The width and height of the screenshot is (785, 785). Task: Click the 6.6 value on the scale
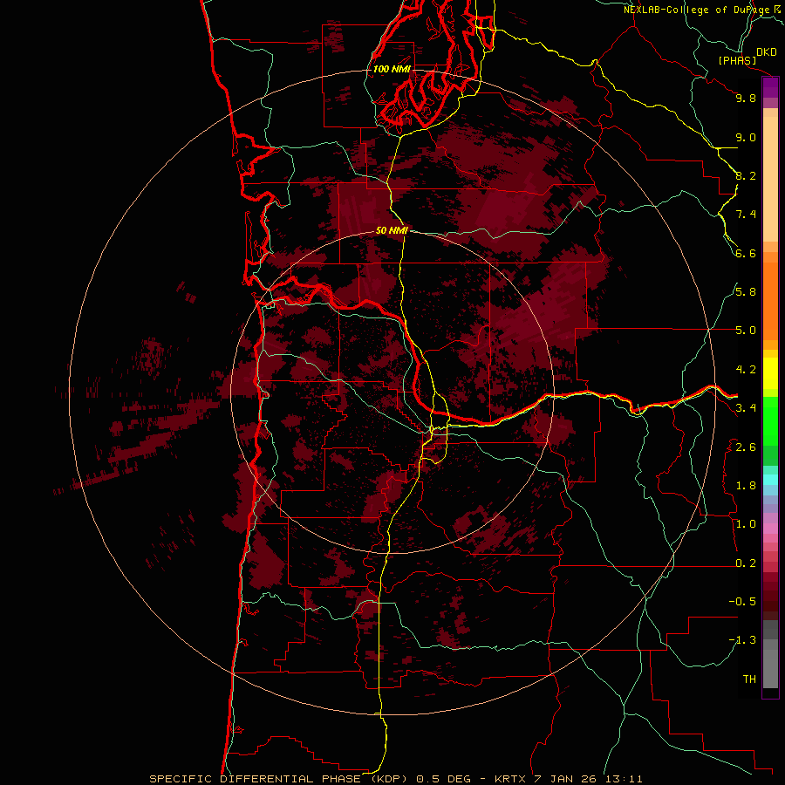[x=746, y=253]
